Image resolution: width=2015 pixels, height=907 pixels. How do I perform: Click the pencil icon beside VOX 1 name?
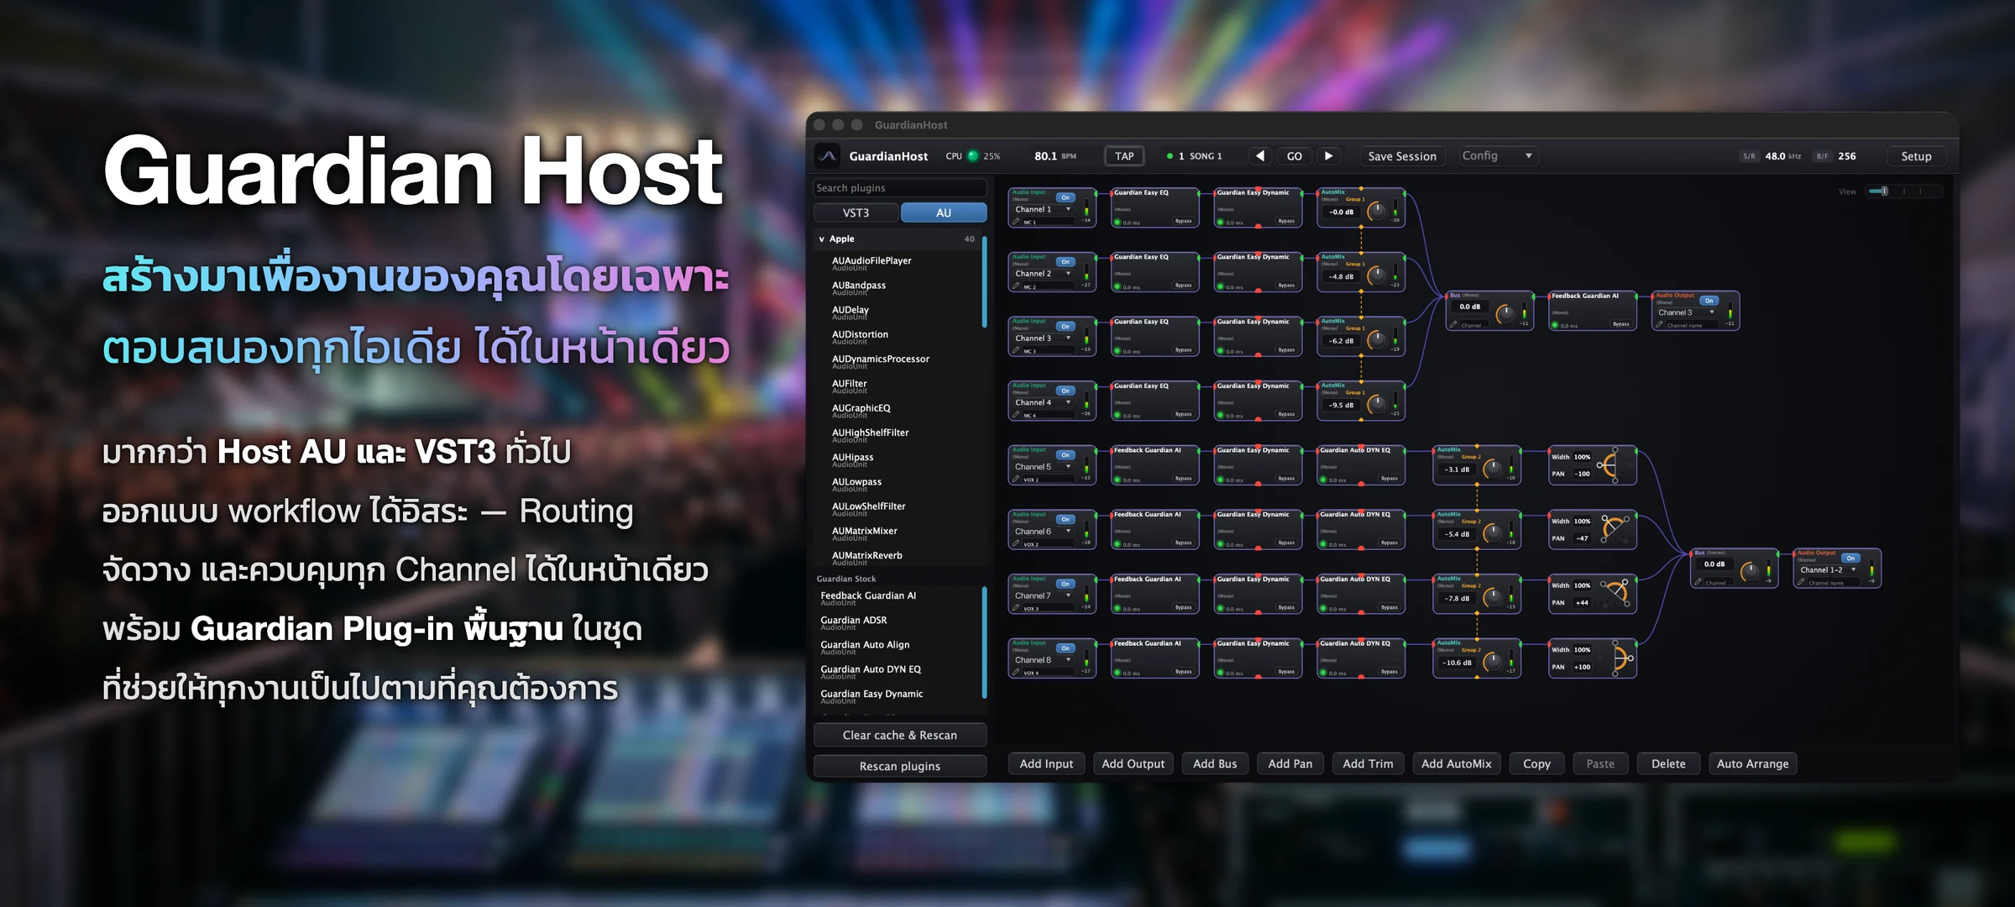pos(1016,480)
